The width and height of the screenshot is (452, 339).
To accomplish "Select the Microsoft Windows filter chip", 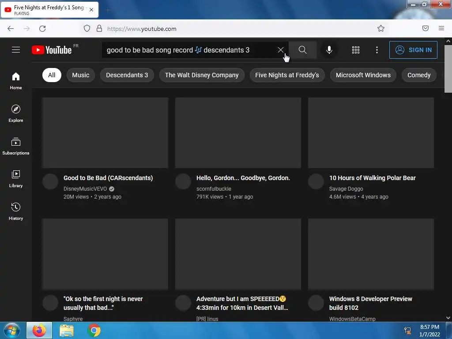I will (363, 75).
